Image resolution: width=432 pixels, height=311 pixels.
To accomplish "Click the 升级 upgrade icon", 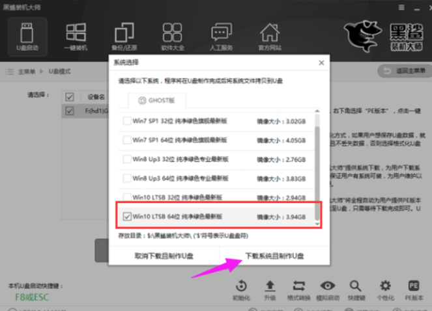I will 270,290.
